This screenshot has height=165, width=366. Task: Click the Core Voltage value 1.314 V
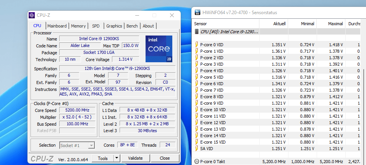click(x=126, y=59)
